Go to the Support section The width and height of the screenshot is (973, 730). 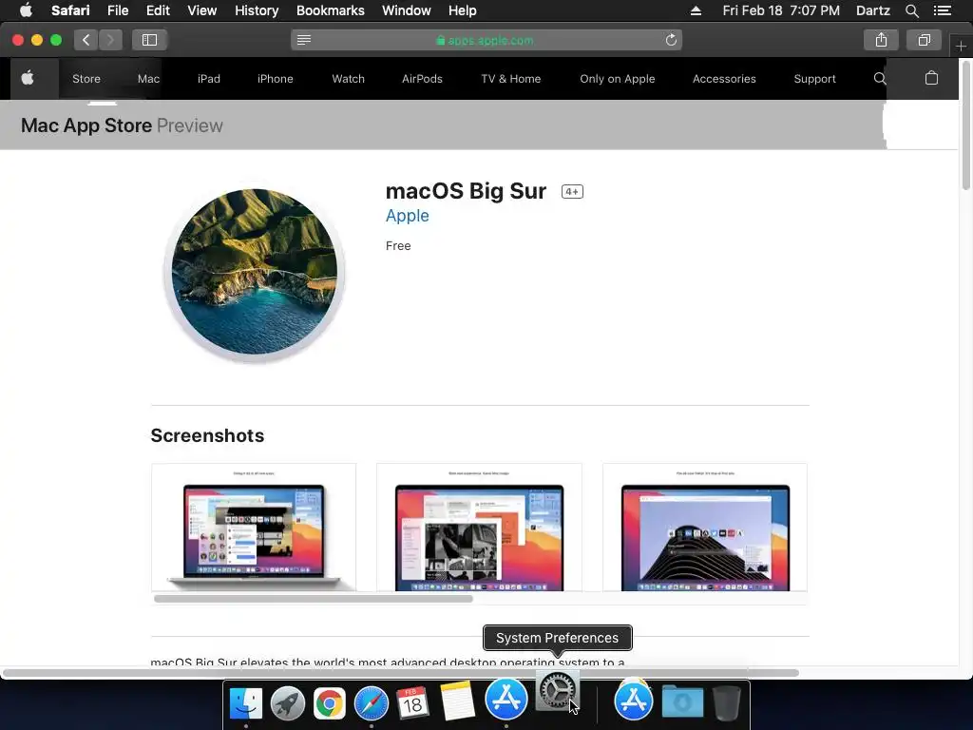[x=814, y=79]
